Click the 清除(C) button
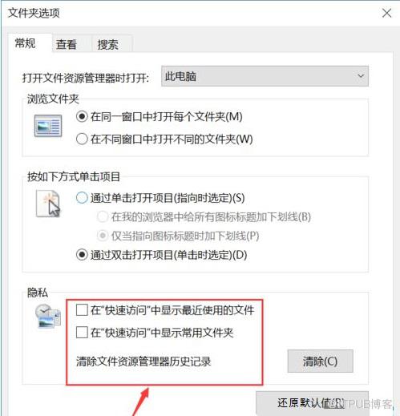Viewport: 400px width, 416px height. (x=320, y=361)
